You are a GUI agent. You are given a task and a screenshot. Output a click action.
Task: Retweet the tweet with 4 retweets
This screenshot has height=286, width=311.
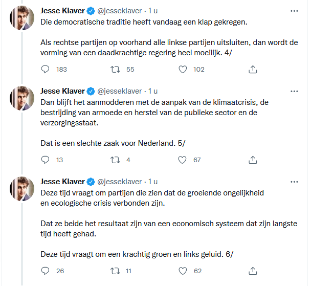[115, 160]
